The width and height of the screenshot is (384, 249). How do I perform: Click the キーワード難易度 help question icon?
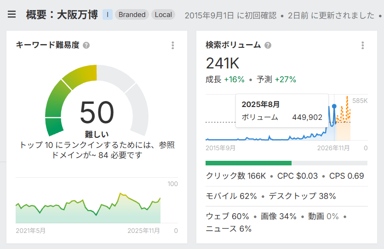click(x=86, y=45)
